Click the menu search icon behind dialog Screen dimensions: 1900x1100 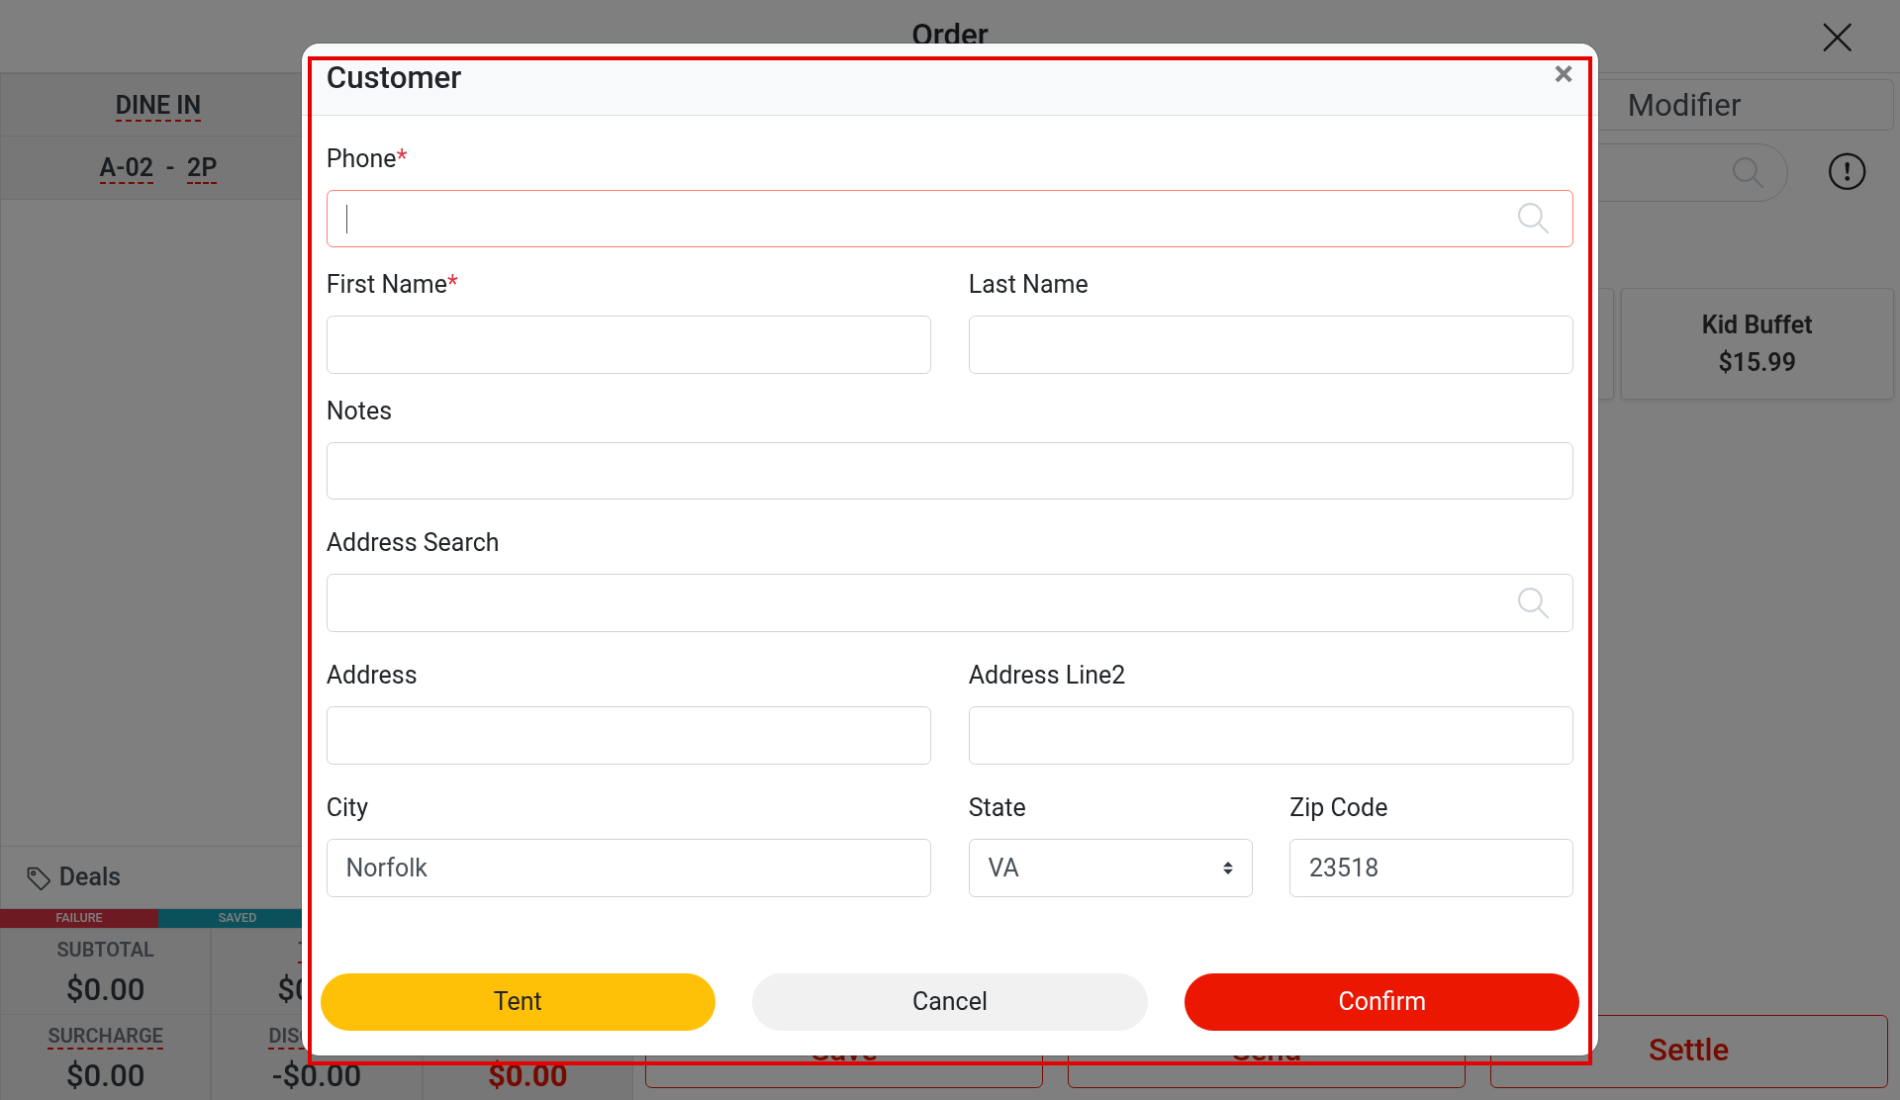coord(1748,172)
